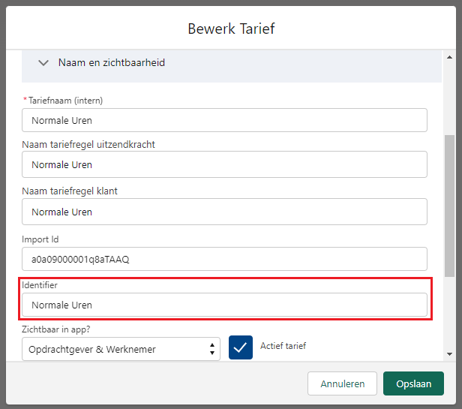Screen dimensions: 462x409
Task: Click the Actief tarief label
Action: (283, 346)
